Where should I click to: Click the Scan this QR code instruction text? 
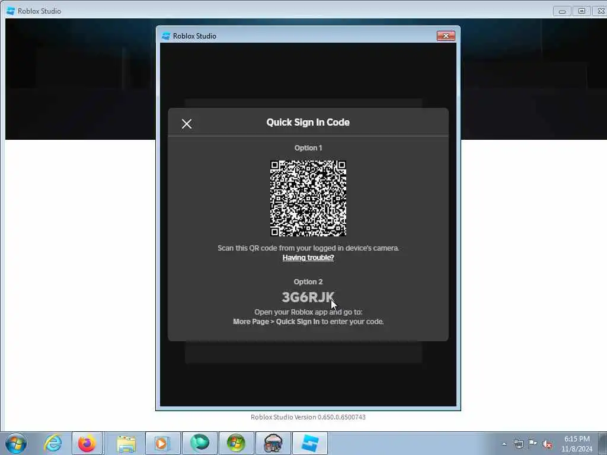308,248
